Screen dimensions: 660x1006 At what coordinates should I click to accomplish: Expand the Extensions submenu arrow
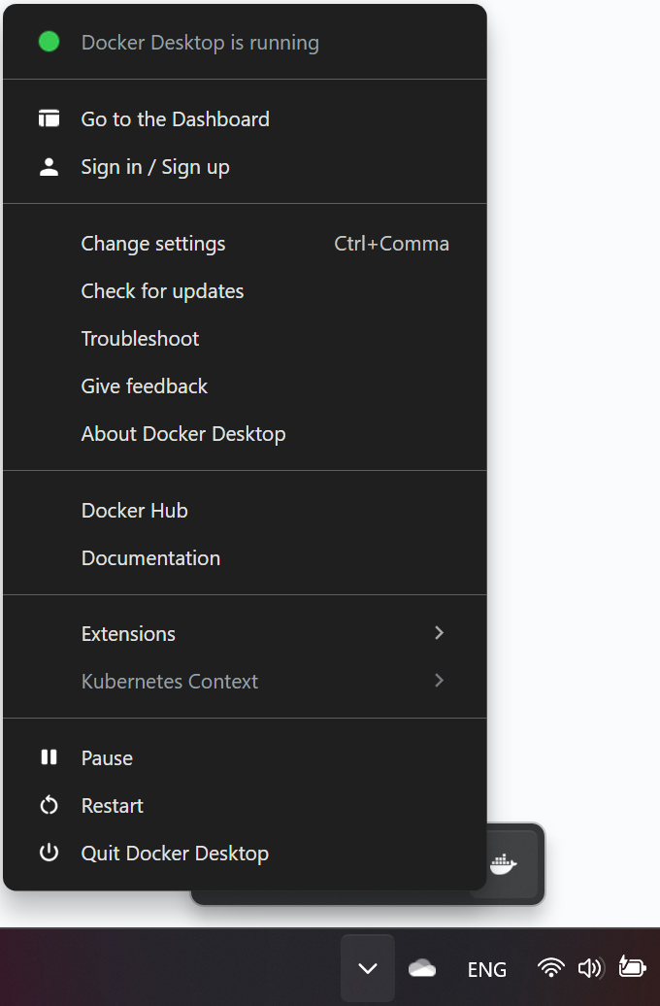(440, 633)
